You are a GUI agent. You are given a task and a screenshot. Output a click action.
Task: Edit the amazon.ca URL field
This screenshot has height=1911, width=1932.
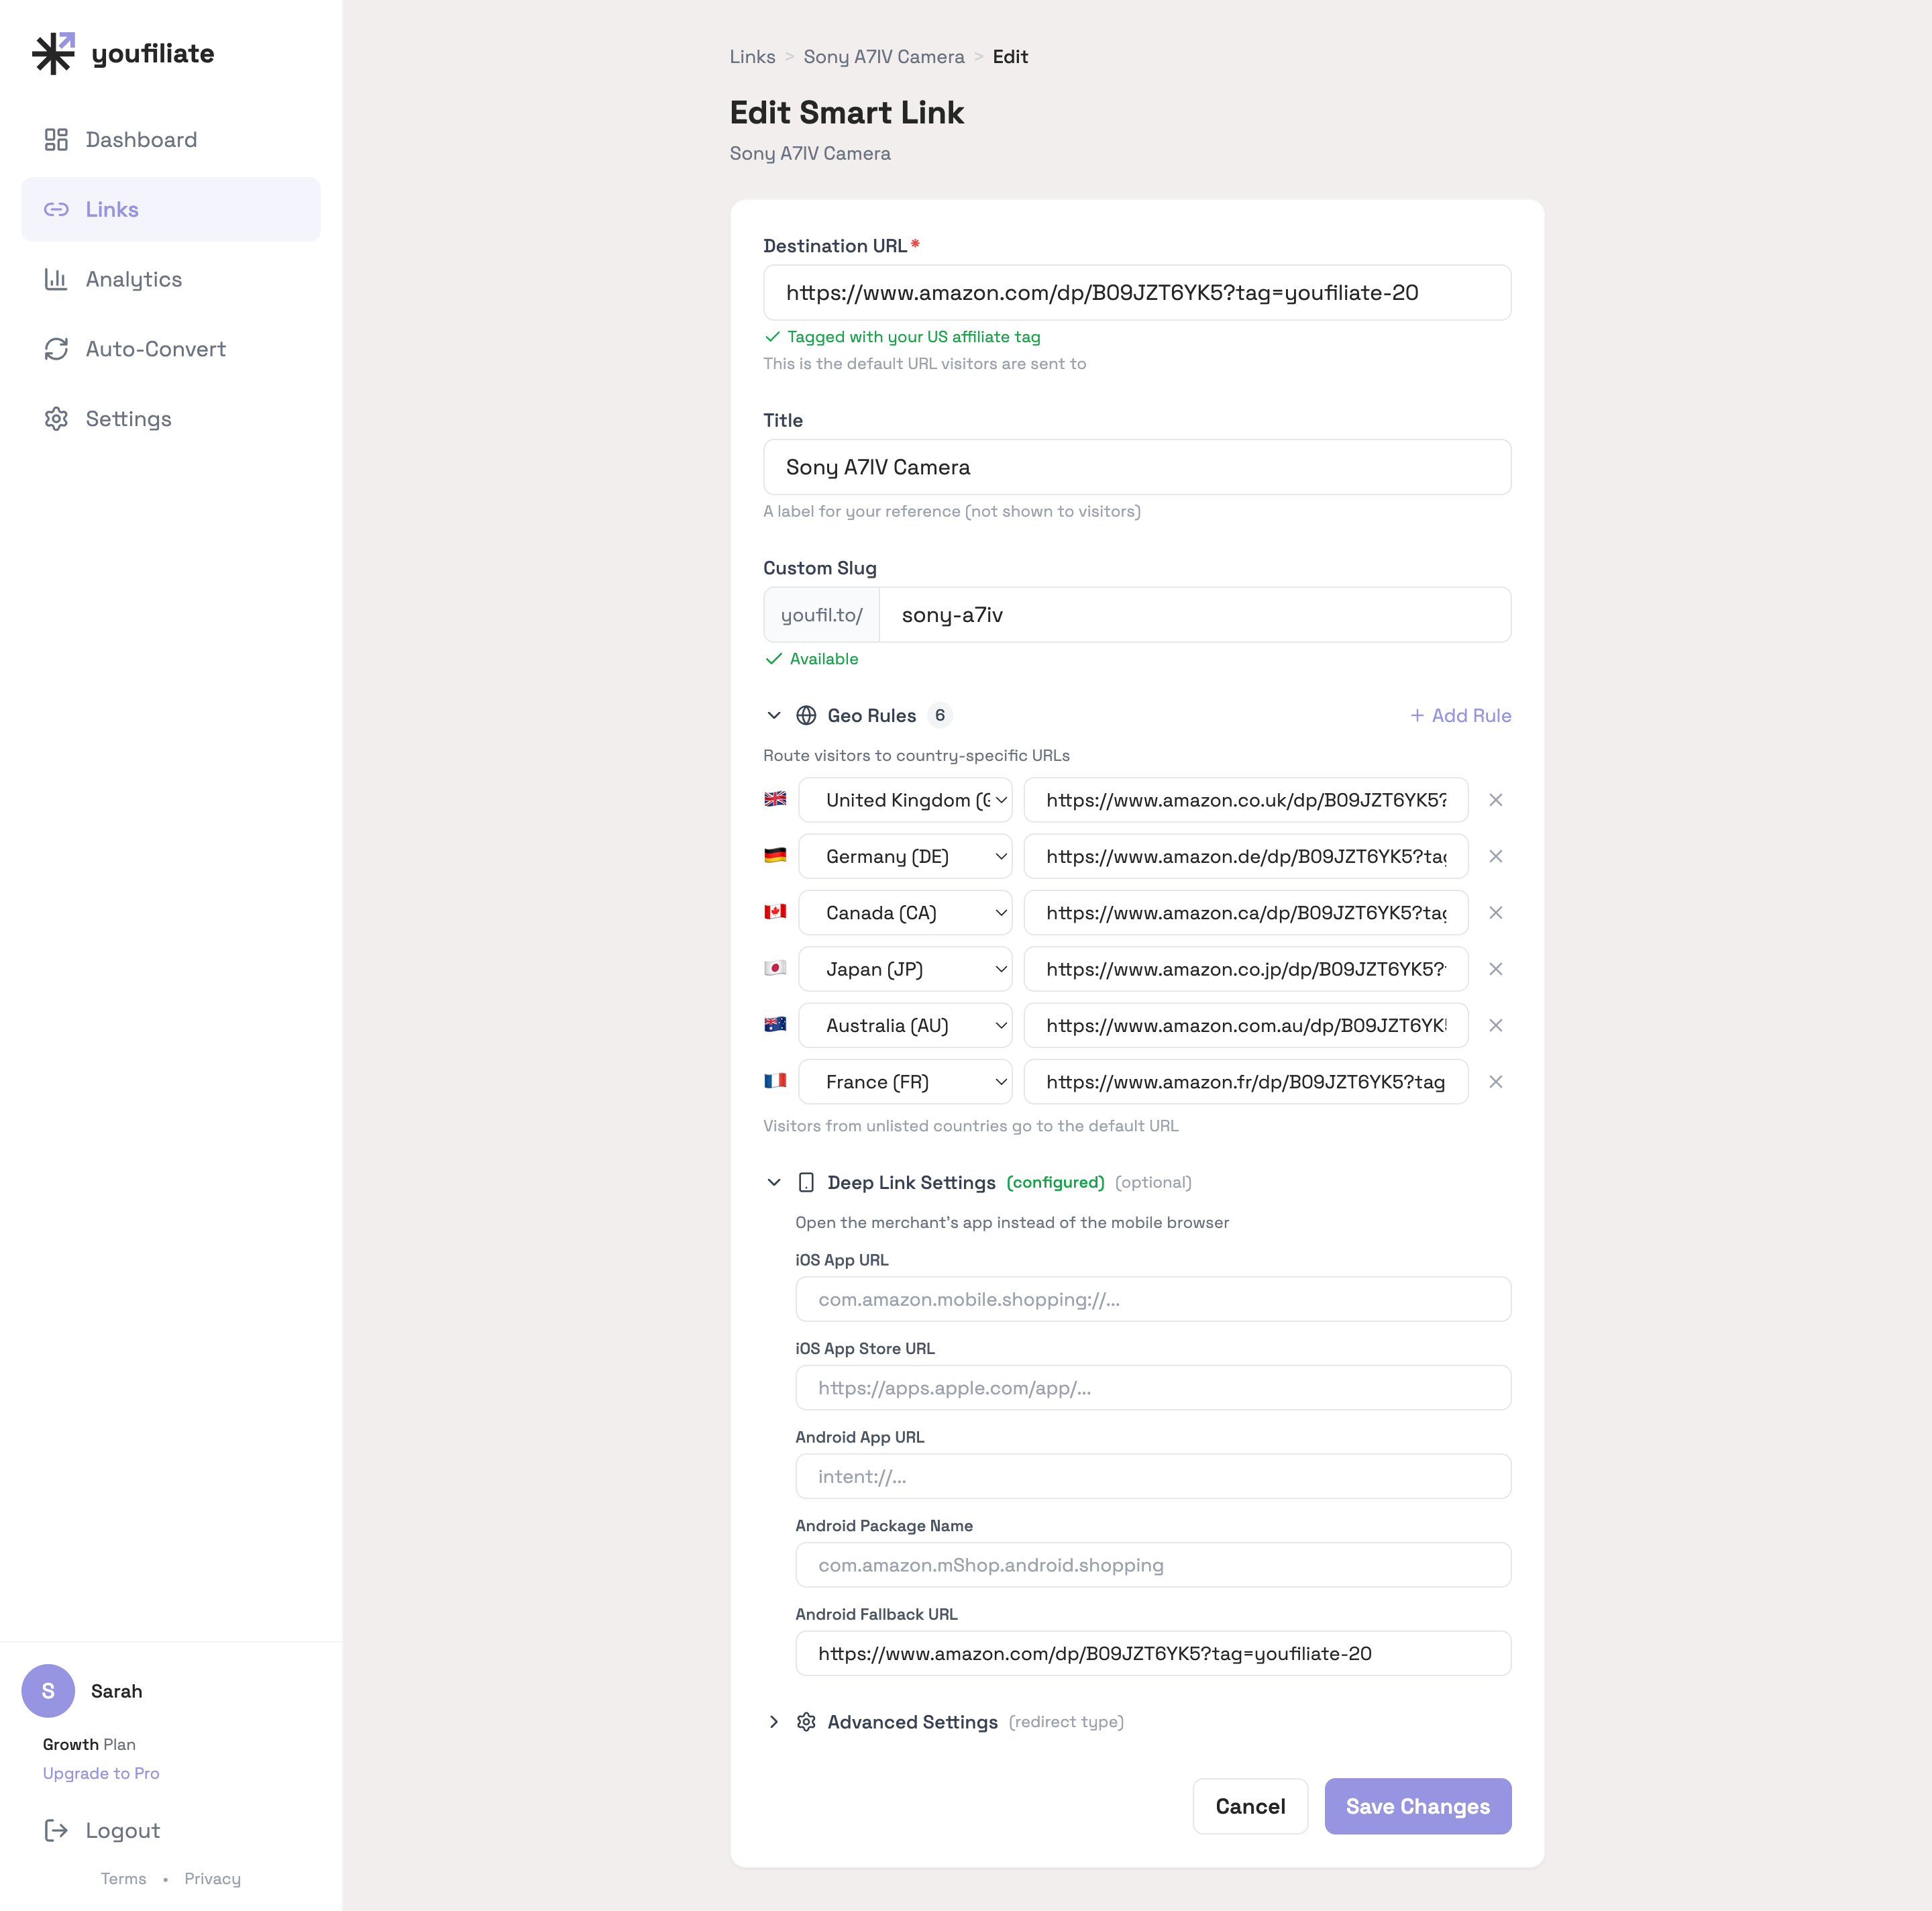point(1246,913)
